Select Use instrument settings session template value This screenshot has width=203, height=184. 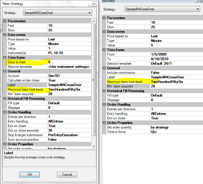click(x=69, y=67)
